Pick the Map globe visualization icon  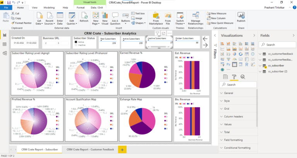253,54
